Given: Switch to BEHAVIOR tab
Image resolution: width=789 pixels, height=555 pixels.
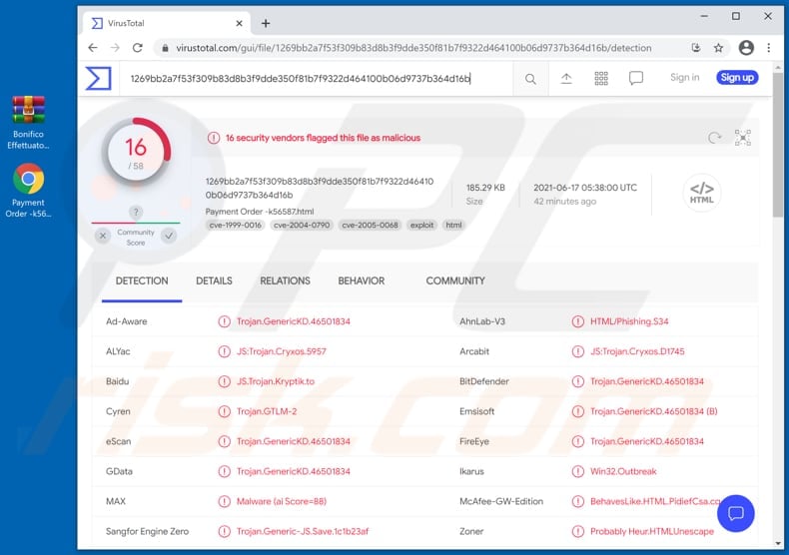Looking at the screenshot, I should (362, 281).
